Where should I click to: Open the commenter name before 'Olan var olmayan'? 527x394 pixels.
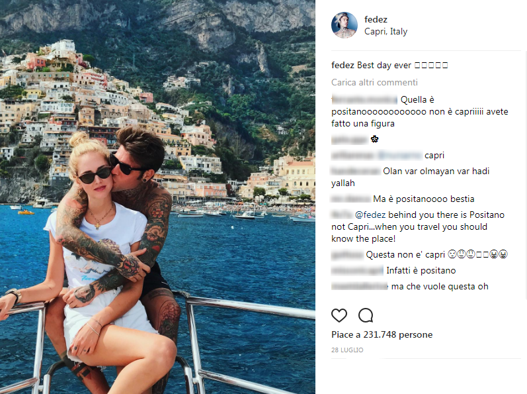(x=356, y=171)
